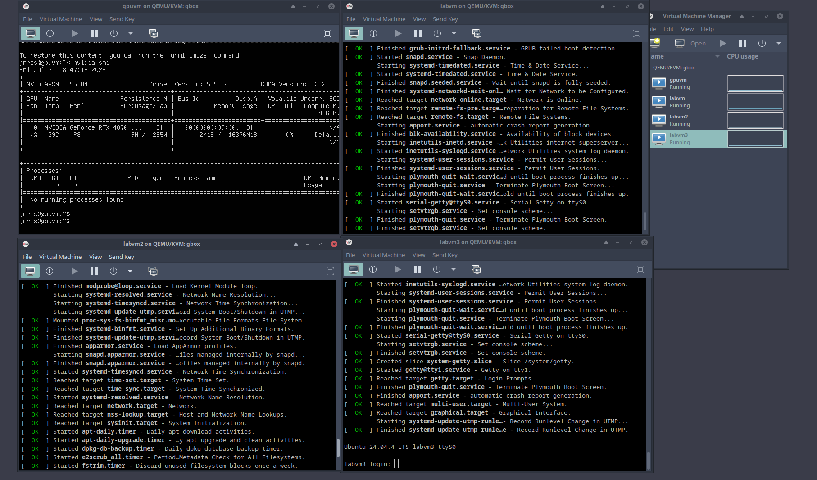The height and width of the screenshot is (480, 817).
Task: Click labvm2 console scrollbar
Action: click(x=338, y=448)
